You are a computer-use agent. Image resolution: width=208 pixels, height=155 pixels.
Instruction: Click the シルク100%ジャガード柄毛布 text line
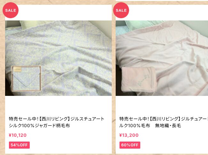(x=39, y=126)
